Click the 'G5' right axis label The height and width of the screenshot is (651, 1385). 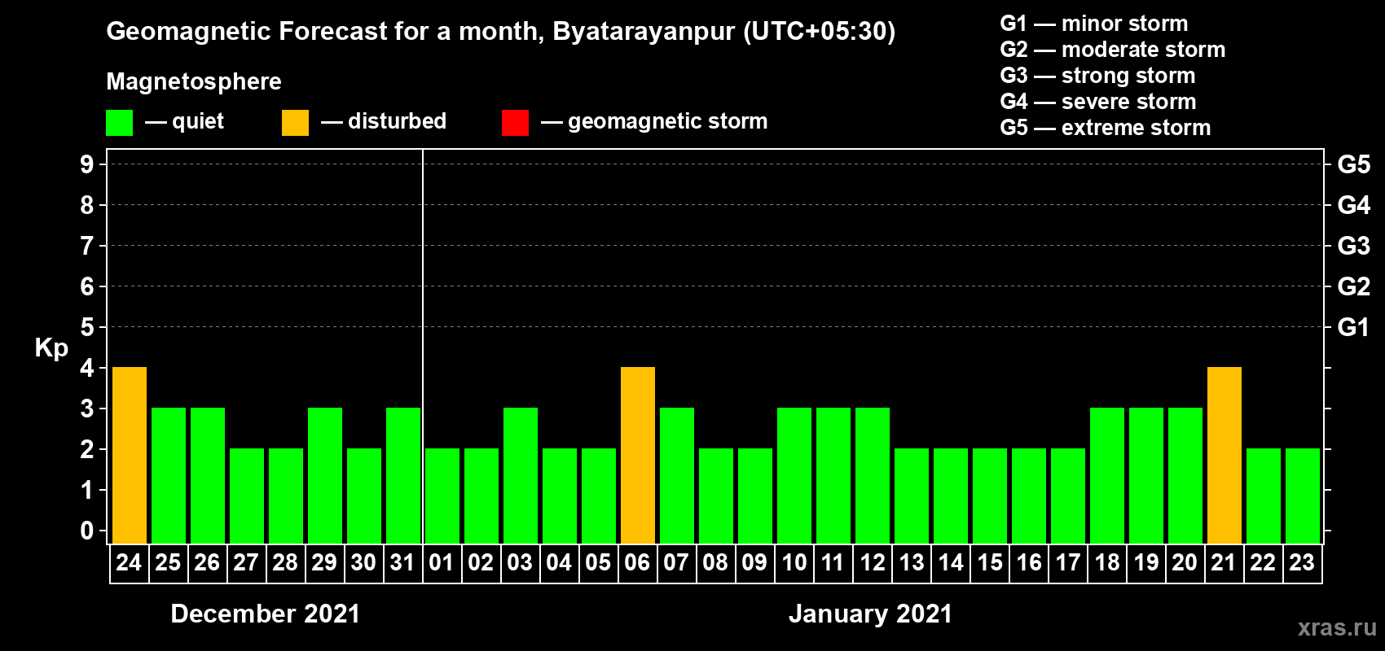[x=1354, y=164]
